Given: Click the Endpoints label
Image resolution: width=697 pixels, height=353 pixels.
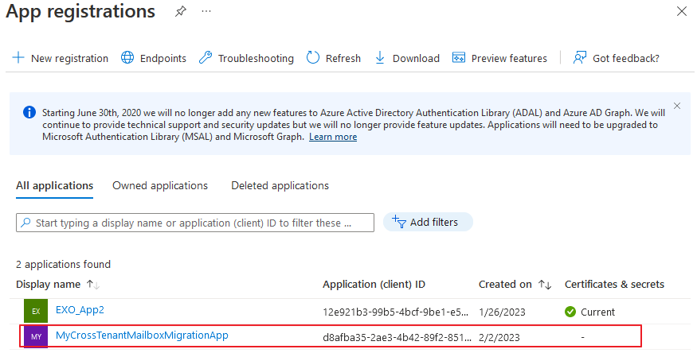Looking at the screenshot, I should tap(163, 58).
